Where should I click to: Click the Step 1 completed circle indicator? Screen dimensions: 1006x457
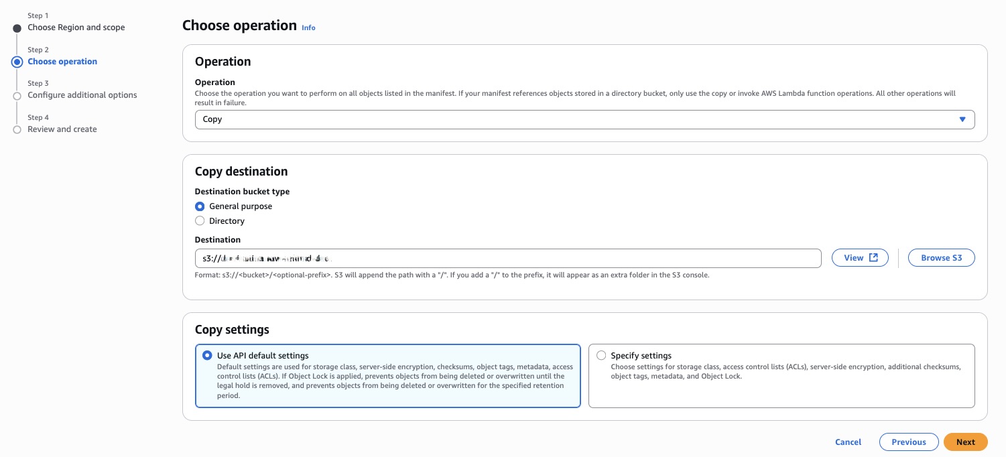pos(17,28)
